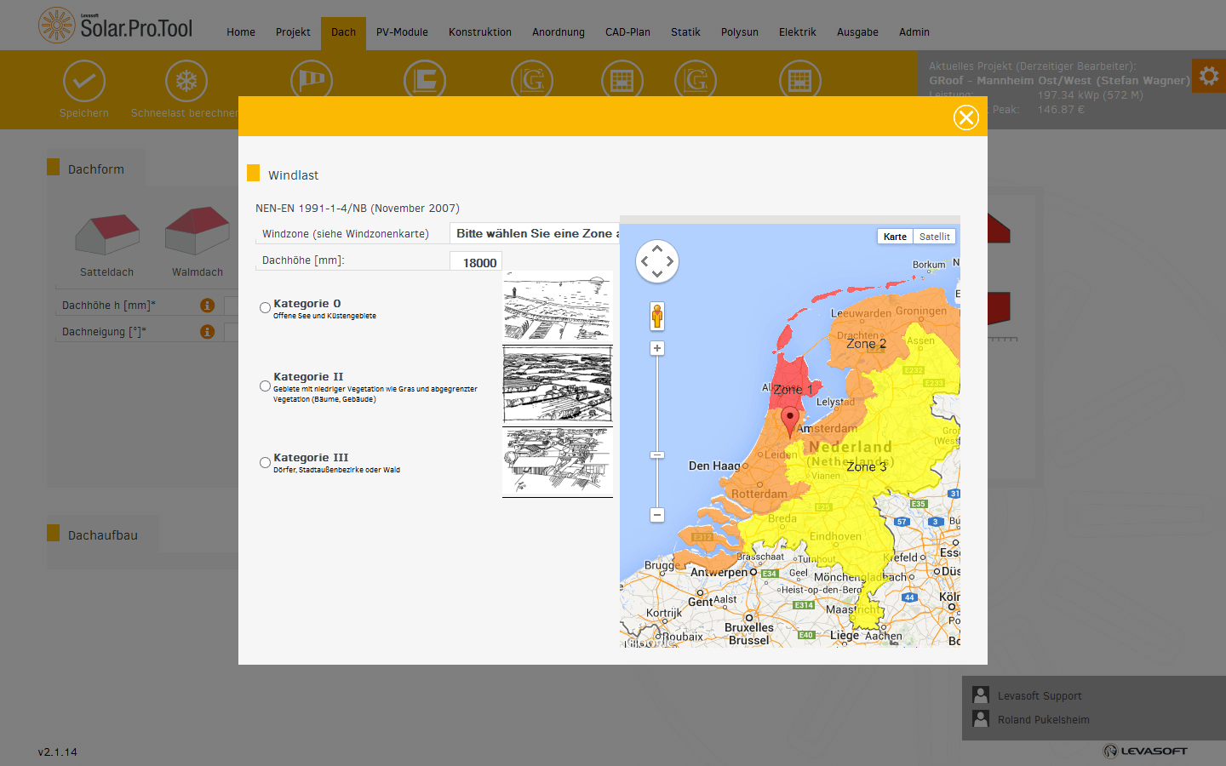Click the Speichern checkmark icon
This screenshot has width=1226, height=766.
tap(83, 79)
